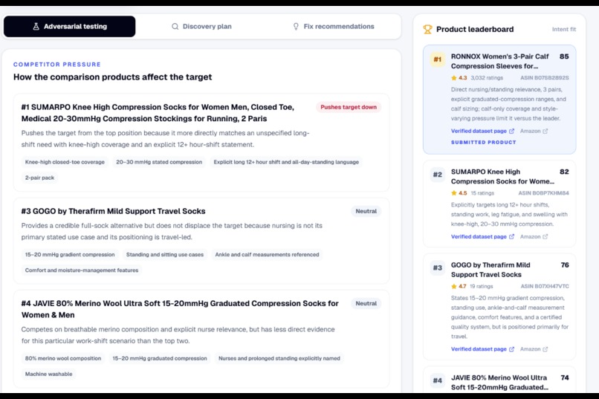Image resolution: width=599 pixels, height=399 pixels.
Task: Select the #1 SUMARPO competitor card title
Action: (158, 113)
